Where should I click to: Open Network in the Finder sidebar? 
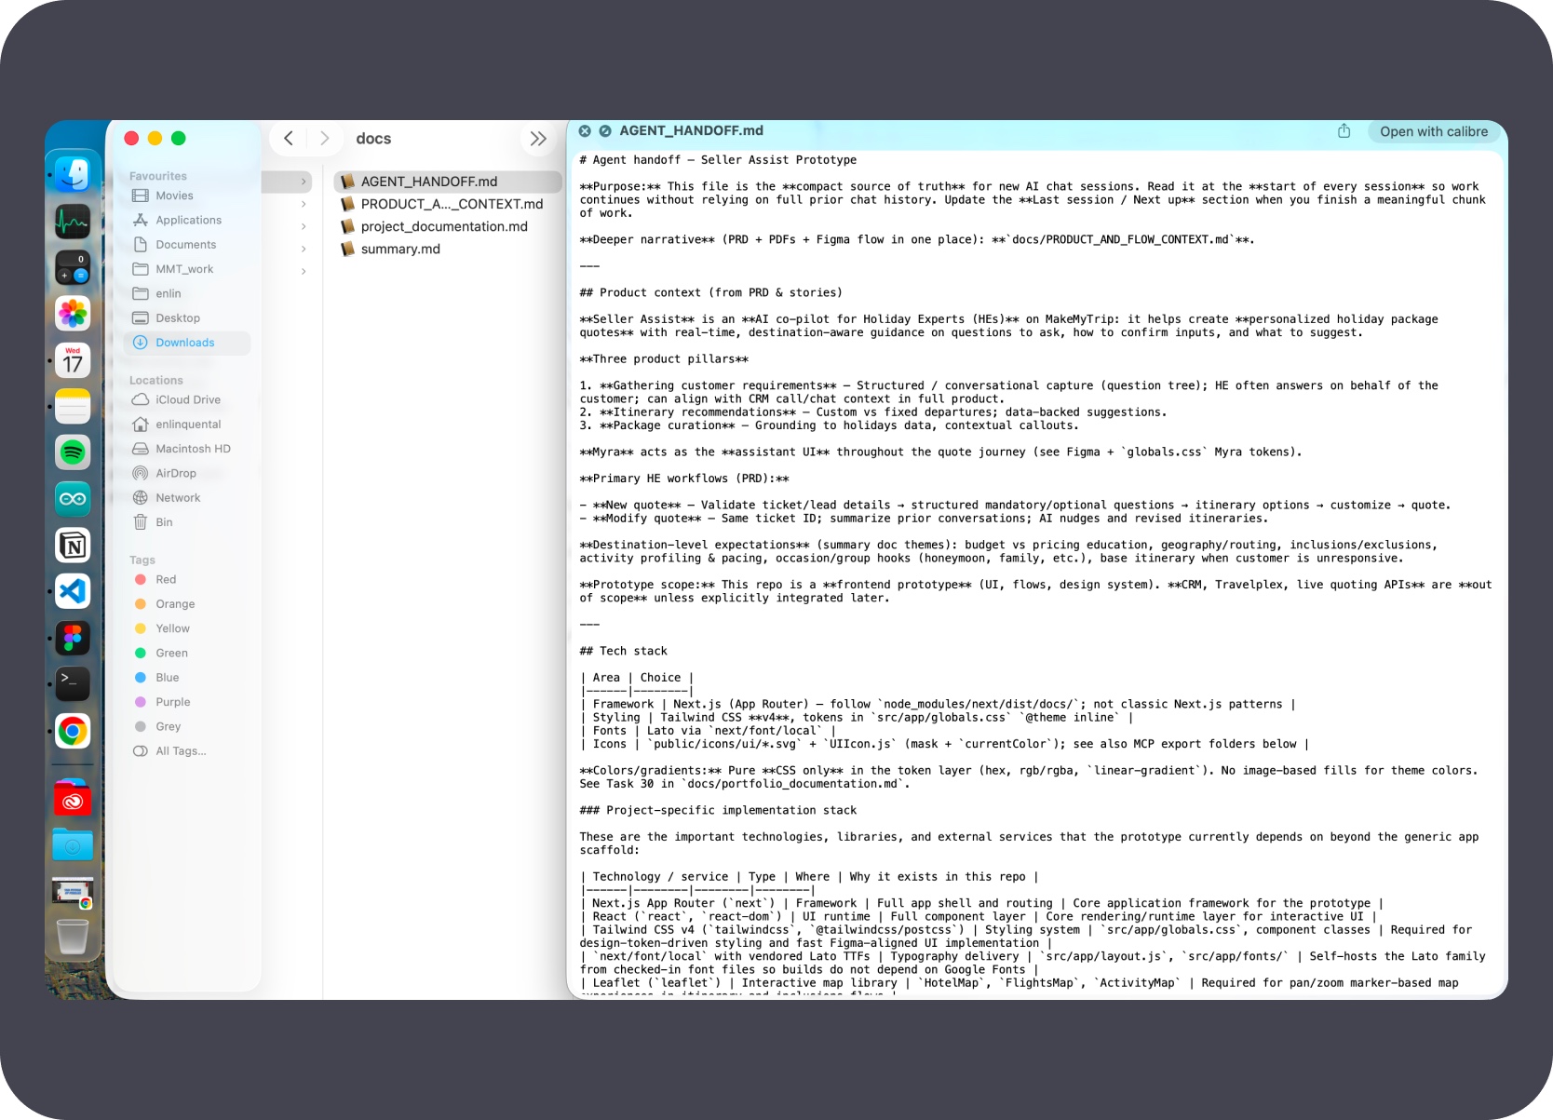(186, 498)
